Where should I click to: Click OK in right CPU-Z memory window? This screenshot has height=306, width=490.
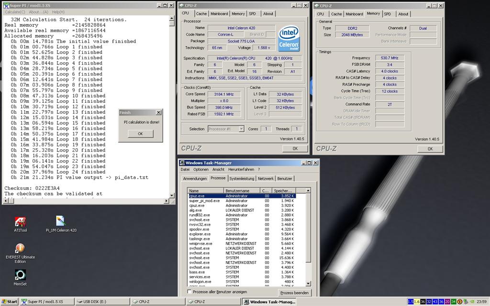click(430, 149)
